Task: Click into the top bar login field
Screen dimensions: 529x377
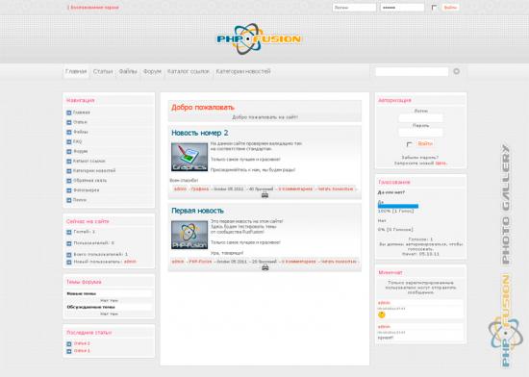Action: click(x=354, y=8)
